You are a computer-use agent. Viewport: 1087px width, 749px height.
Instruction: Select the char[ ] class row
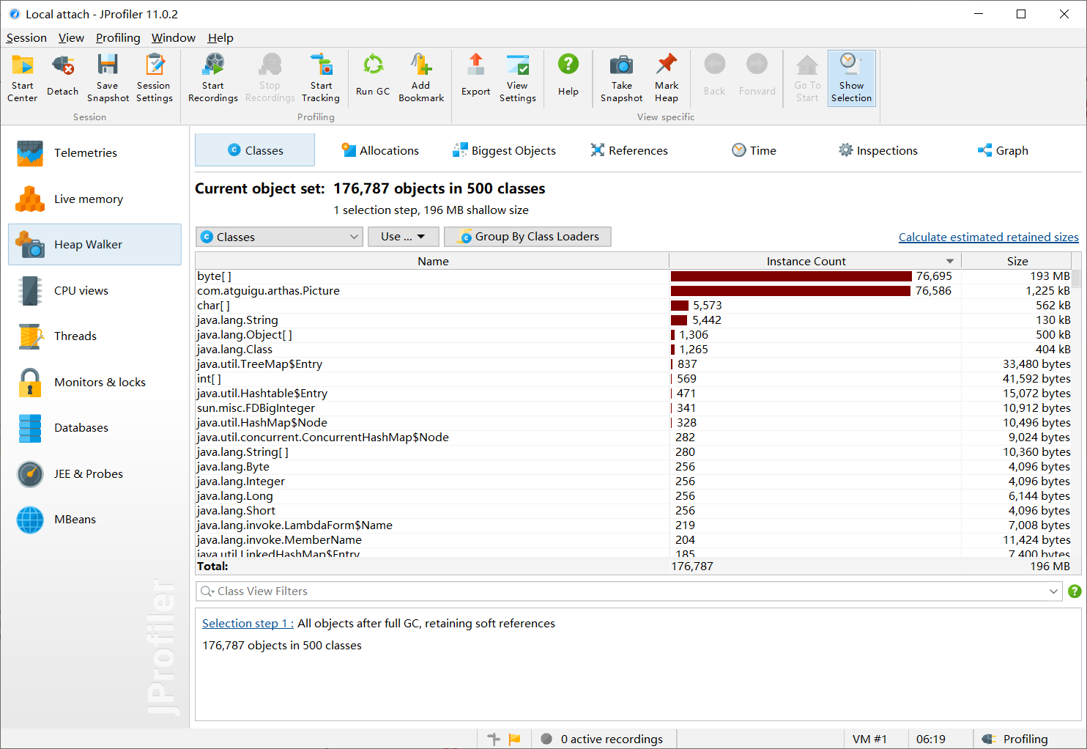pyautogui.click(x=634, y=306)
